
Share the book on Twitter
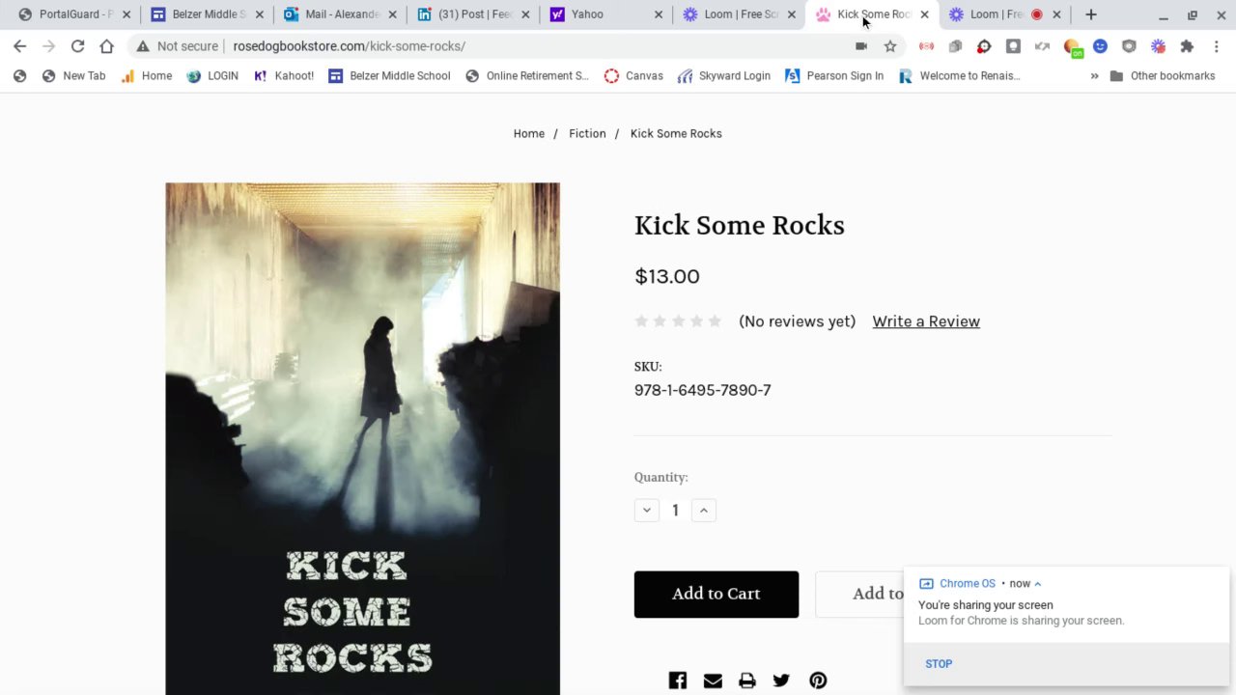(781, 681)
